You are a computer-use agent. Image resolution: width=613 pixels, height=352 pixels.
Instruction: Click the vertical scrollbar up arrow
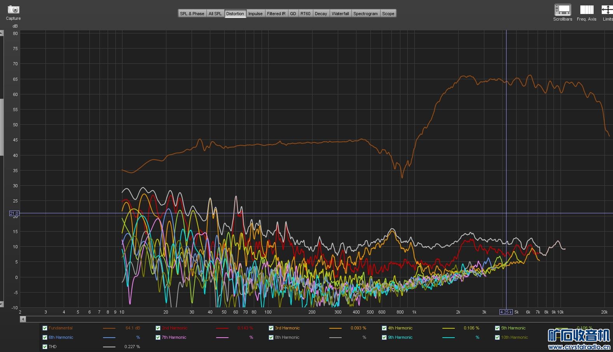[x=2, y=33]
